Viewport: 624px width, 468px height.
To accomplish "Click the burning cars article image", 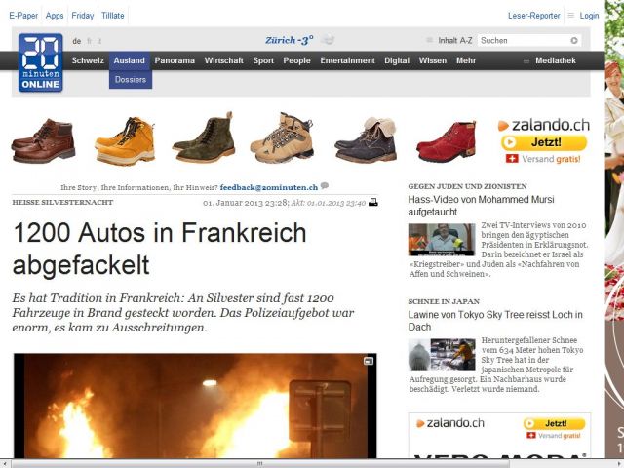I will (195, 406).
